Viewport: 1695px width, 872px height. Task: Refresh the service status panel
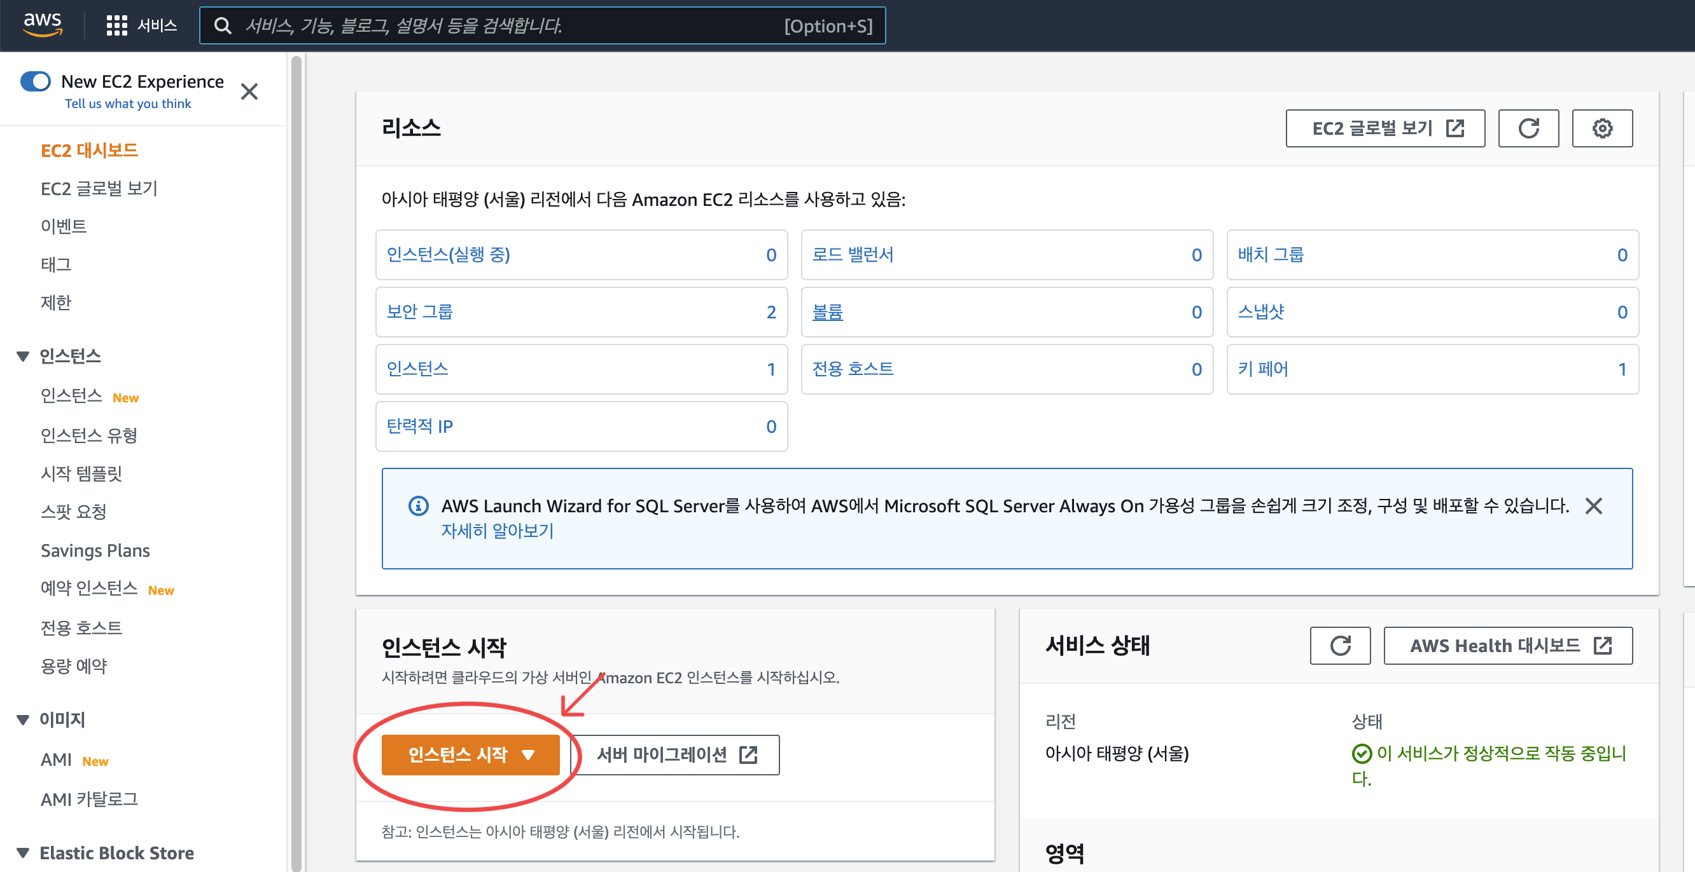click(1340, 645)
